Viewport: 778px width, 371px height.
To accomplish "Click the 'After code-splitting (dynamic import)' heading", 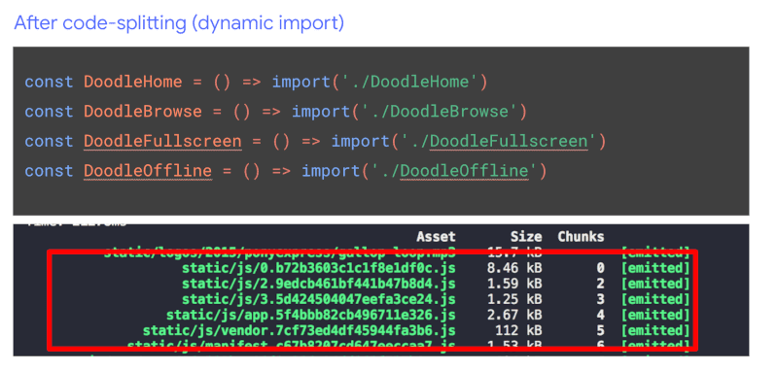I will [x=179, y=23].
